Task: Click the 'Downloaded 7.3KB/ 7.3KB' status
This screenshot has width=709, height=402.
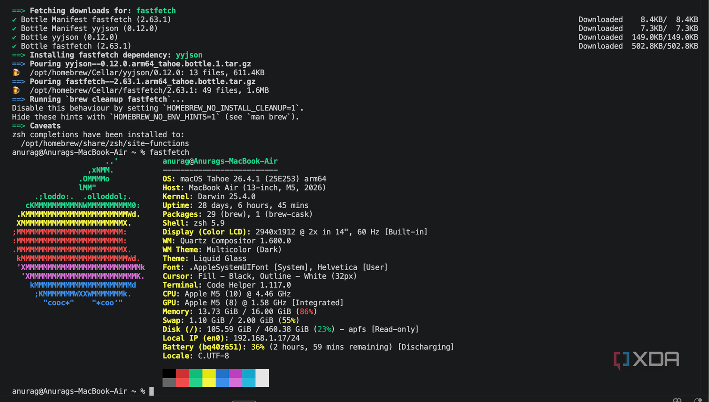Action: tap(638, 29)
